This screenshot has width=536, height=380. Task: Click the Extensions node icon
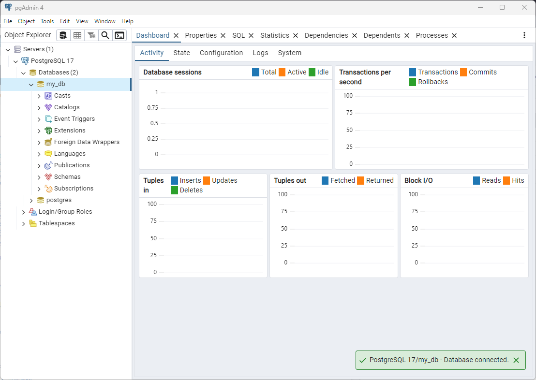[x=48, y=131]
